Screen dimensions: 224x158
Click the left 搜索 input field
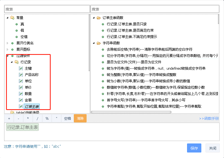coord(47,9)
